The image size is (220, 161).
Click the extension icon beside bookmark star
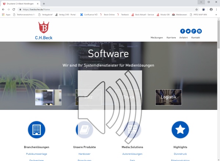pyautogui.click(x=203, y=9)
